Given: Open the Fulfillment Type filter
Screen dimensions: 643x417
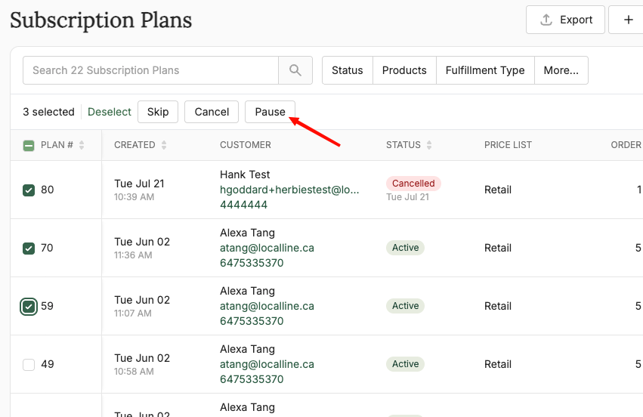Looking at the screenshot, I should click(485, 70).
